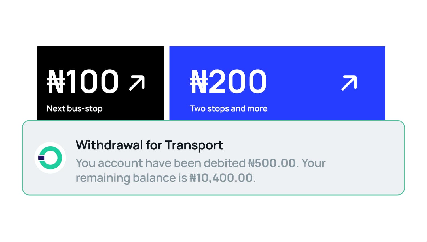Viewport: 427px width, 242px height.
Task: Click the Next bus-stop label
Action: pos(75,108)
